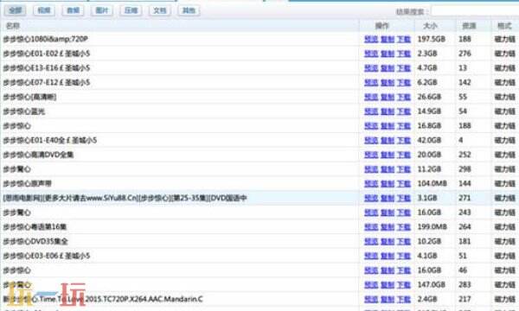Copy link of the 147.0GB row
This screenshot has width=519, height=311.
388,285
